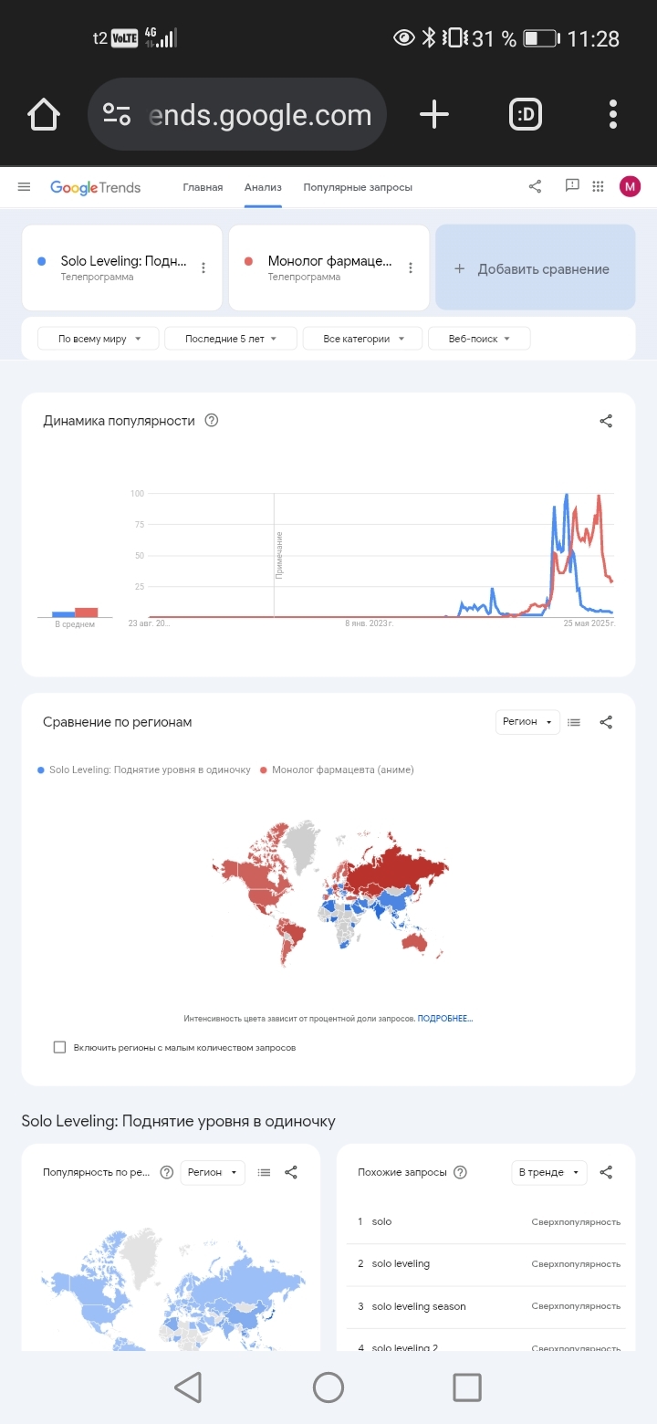Click the Добавить сравнение button

click(x=535, y=268)
